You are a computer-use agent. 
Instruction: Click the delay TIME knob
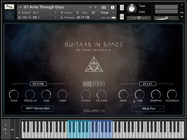(140, 95)
